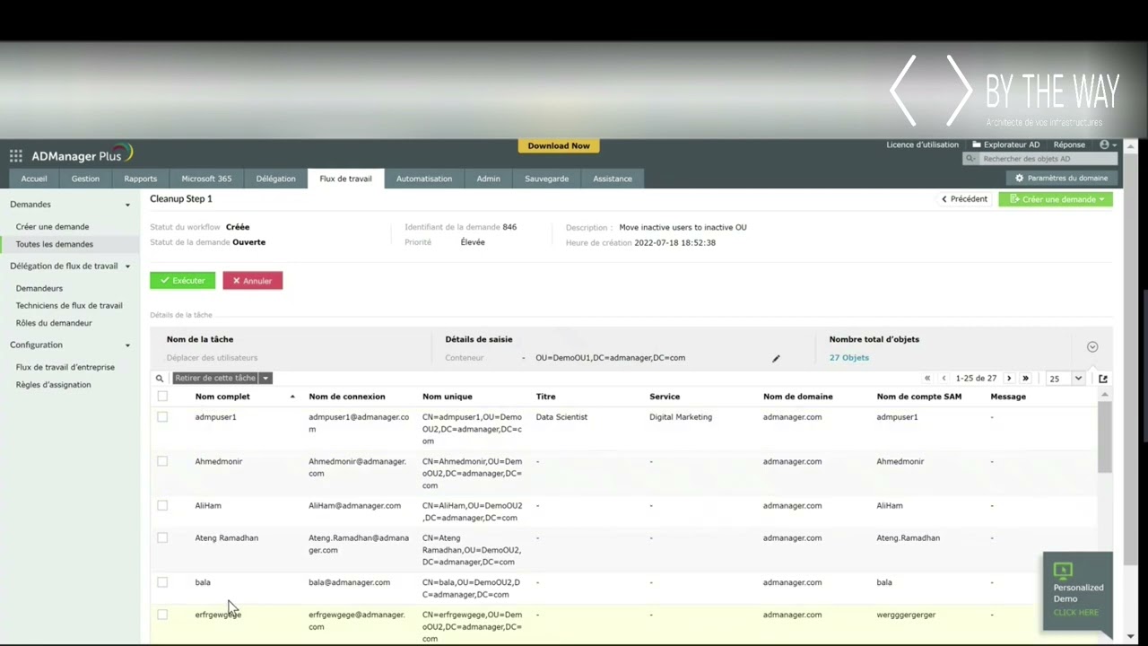Switch to the Sauvegarde tab
The image size is (1148, 646).
click(546, 179)
